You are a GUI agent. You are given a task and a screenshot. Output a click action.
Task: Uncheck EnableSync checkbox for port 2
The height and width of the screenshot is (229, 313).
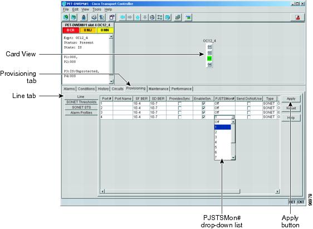point(203,108)
